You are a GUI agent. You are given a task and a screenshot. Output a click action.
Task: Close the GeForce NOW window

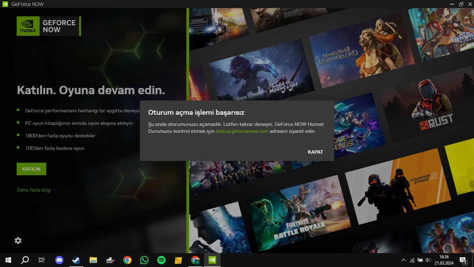click(469, 4)
